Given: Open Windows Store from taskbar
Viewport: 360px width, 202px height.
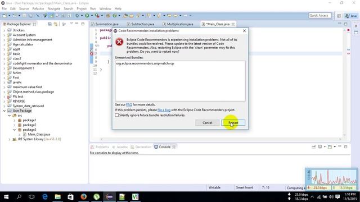Looking at the screenshot, I should [x=70, y=197].
